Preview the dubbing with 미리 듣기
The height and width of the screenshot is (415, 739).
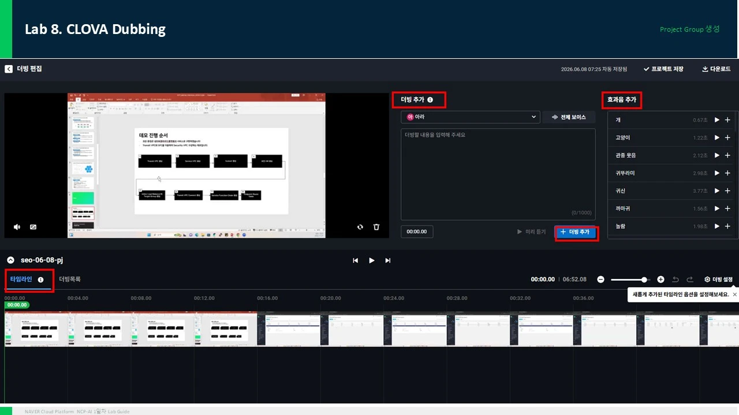click(x=532, y=232)
